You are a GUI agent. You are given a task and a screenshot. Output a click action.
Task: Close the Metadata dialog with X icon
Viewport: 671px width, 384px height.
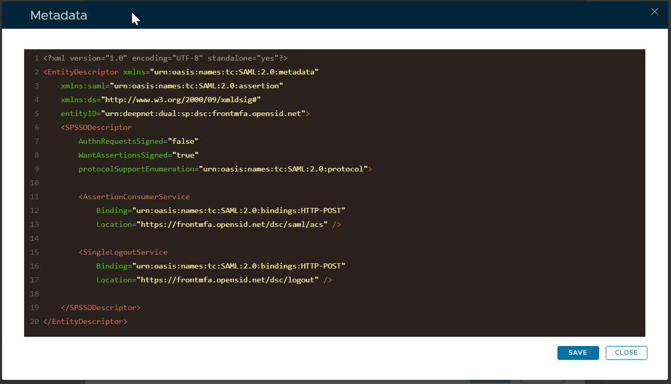click(x=654, y=12)
